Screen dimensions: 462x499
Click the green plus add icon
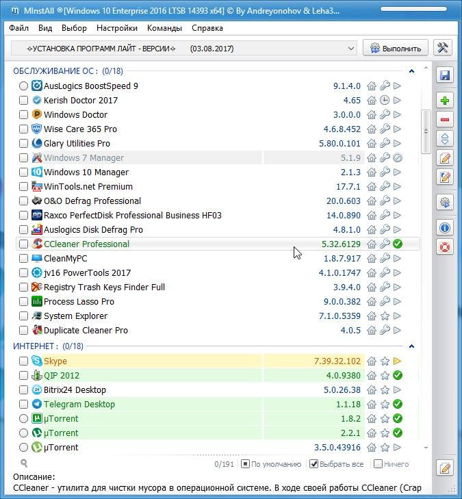tap(444, 101)
